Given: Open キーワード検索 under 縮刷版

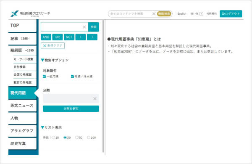Looking at the screenshot, I should [24, 59].
